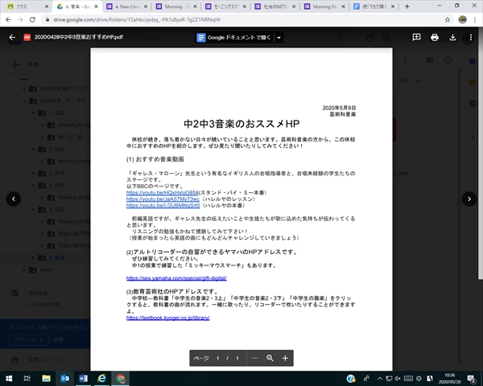Reset zoom using magnifier icon
The width and height of the screenshot is (483, 386).
pos(270,358)
